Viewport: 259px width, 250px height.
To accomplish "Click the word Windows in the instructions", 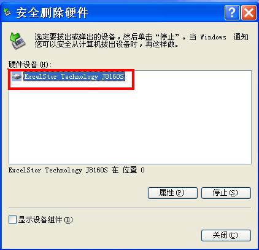I will (x=214, y=37).
